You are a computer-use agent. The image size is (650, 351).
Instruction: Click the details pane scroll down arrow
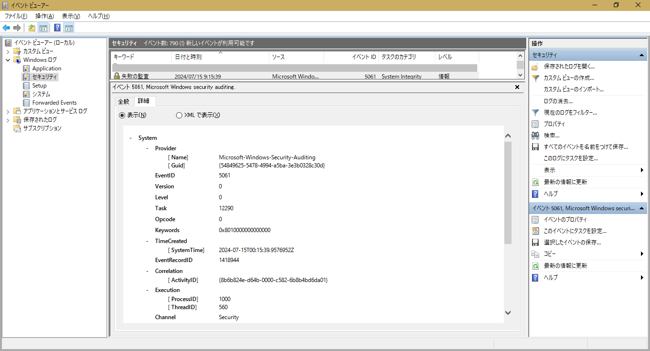[508, 312]
